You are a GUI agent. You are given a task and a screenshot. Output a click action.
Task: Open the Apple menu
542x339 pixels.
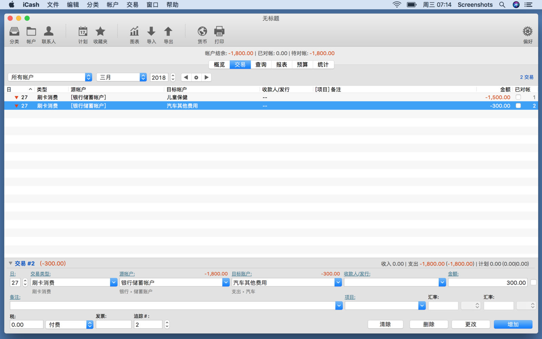(x=12, y=5)
